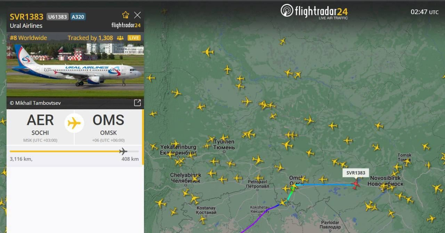The width and height of the screenshot is (445, 233).
Task: Click the #8 Worldwide ranking label
Action: pyautogui.click(x=29, y=38)
